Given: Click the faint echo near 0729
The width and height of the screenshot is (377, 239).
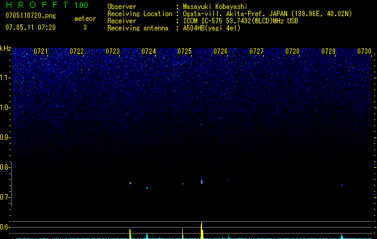Looking at the screenshot, I should 342,185.
